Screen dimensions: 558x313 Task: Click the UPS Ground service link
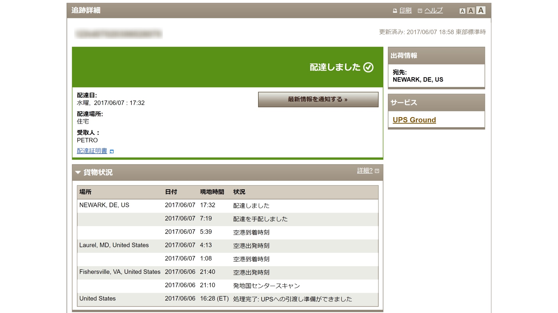(x=414, y=120)
